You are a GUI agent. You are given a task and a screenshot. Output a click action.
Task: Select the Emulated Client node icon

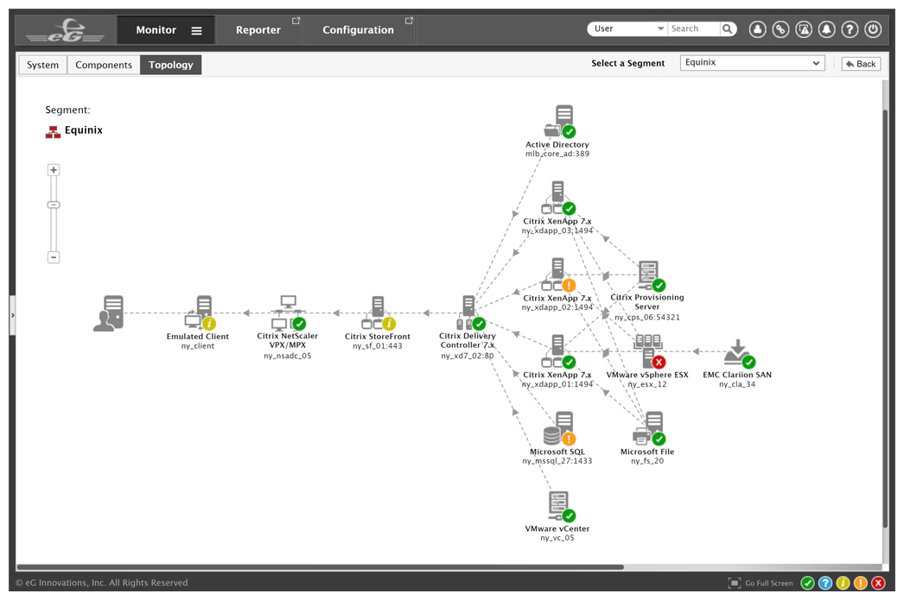pyautogui.click(x=200, y=313)
